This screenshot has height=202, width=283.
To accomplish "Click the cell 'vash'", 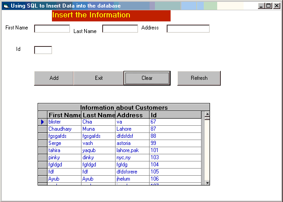I will [x=99, y=144].
